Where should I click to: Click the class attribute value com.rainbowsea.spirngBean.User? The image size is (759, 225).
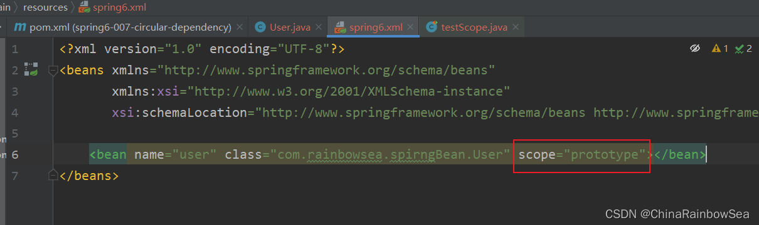point(391,154)
